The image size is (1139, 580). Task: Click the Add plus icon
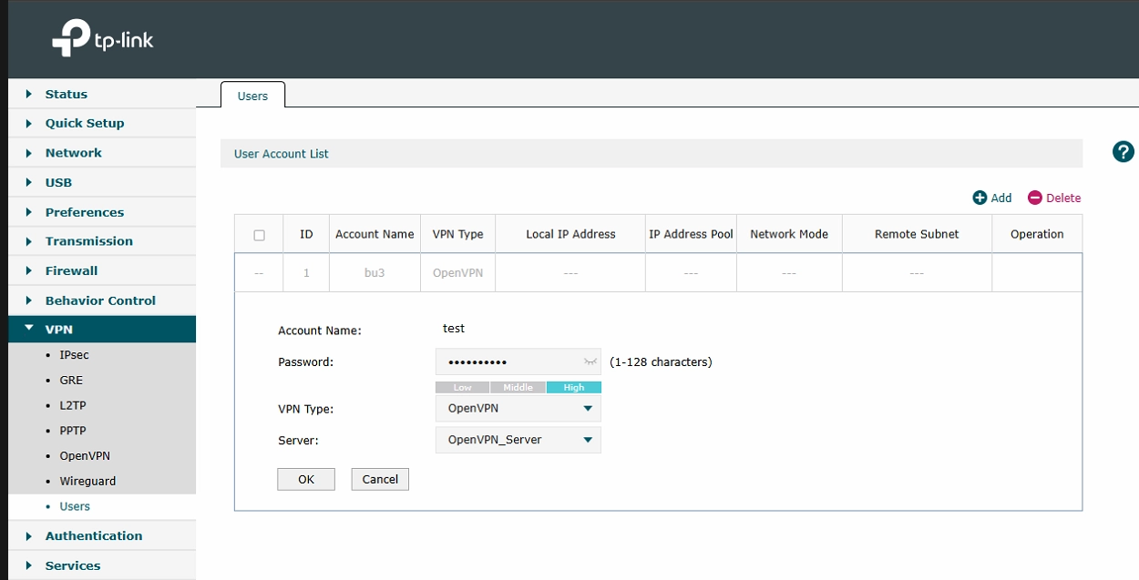980,198
